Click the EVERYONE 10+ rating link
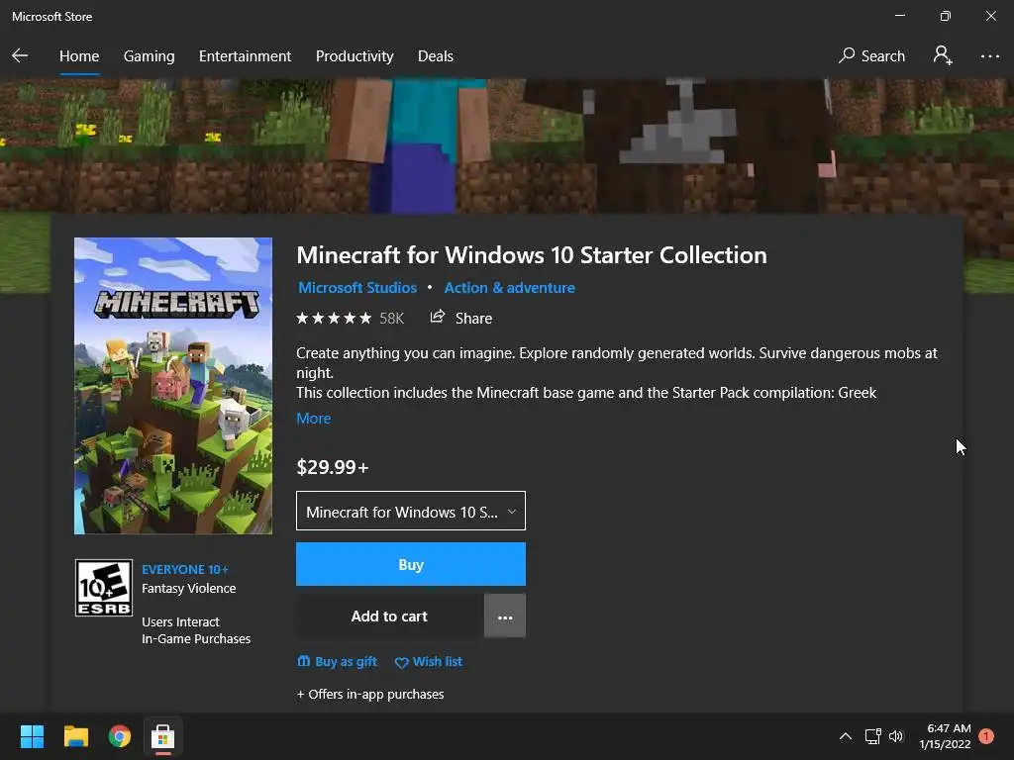1014x760 pixels. click(x=185, y=569)
